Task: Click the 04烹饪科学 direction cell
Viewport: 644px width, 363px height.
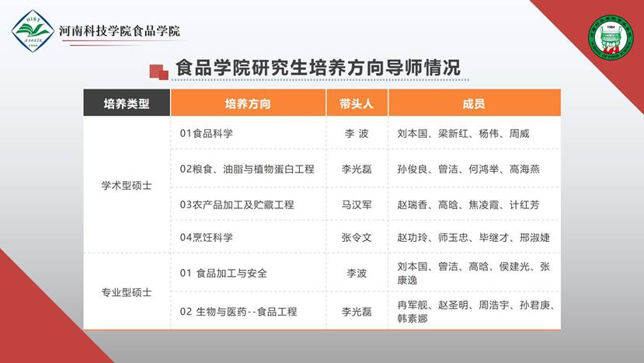Action: (206, 237)
